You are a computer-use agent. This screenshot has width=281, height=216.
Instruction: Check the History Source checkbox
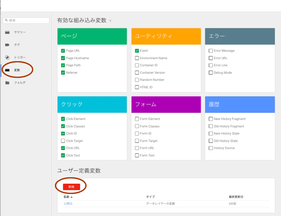click(x=211, y=148)
